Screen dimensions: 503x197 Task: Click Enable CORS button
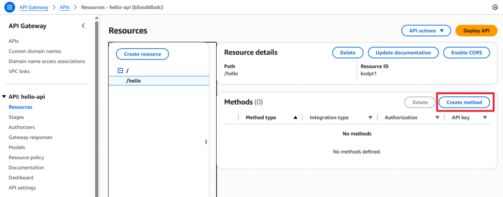(x=466, y=53)
